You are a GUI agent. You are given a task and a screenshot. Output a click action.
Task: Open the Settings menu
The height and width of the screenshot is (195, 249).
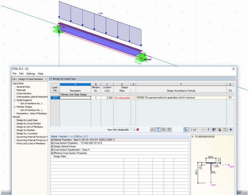[31, 74]
